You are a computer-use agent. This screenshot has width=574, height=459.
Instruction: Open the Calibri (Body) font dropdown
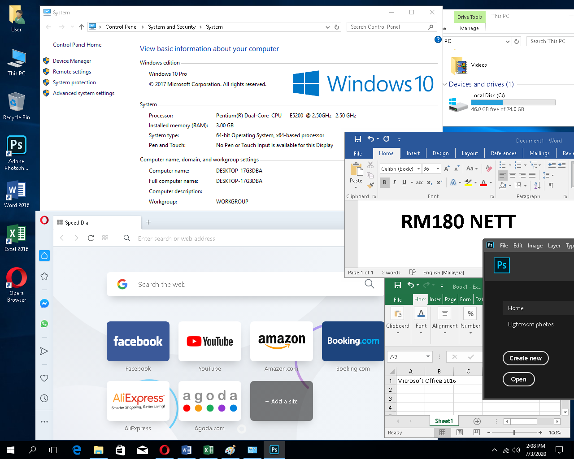coord(418,169)
